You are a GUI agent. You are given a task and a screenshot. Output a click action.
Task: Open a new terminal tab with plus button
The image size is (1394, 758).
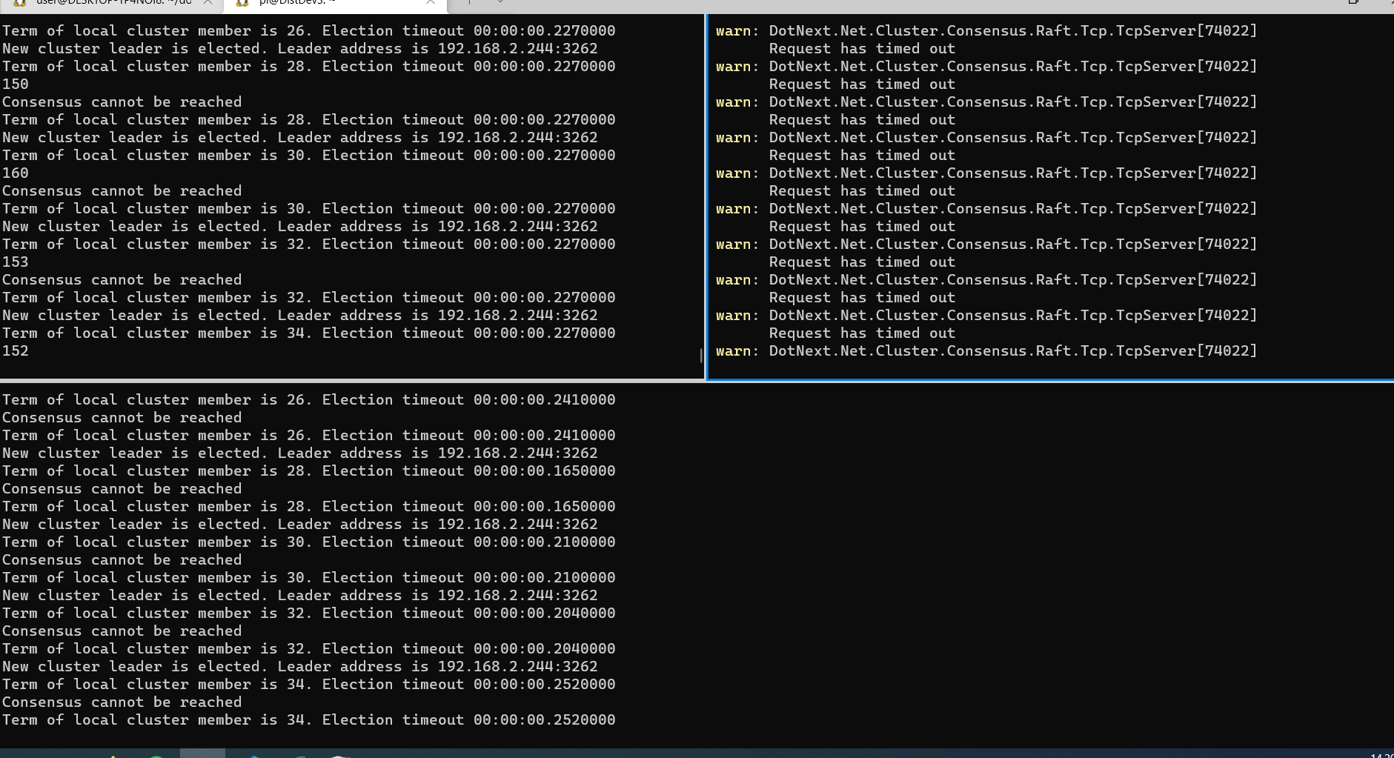pos(468,3)
